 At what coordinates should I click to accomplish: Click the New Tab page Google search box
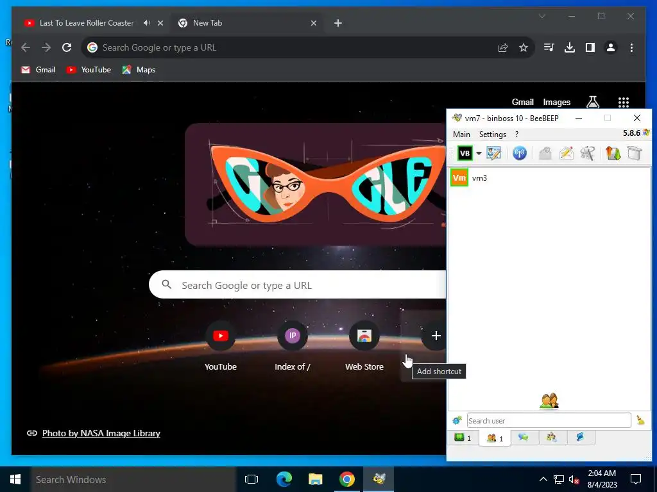pyautogui.click(x=298, y=284)
